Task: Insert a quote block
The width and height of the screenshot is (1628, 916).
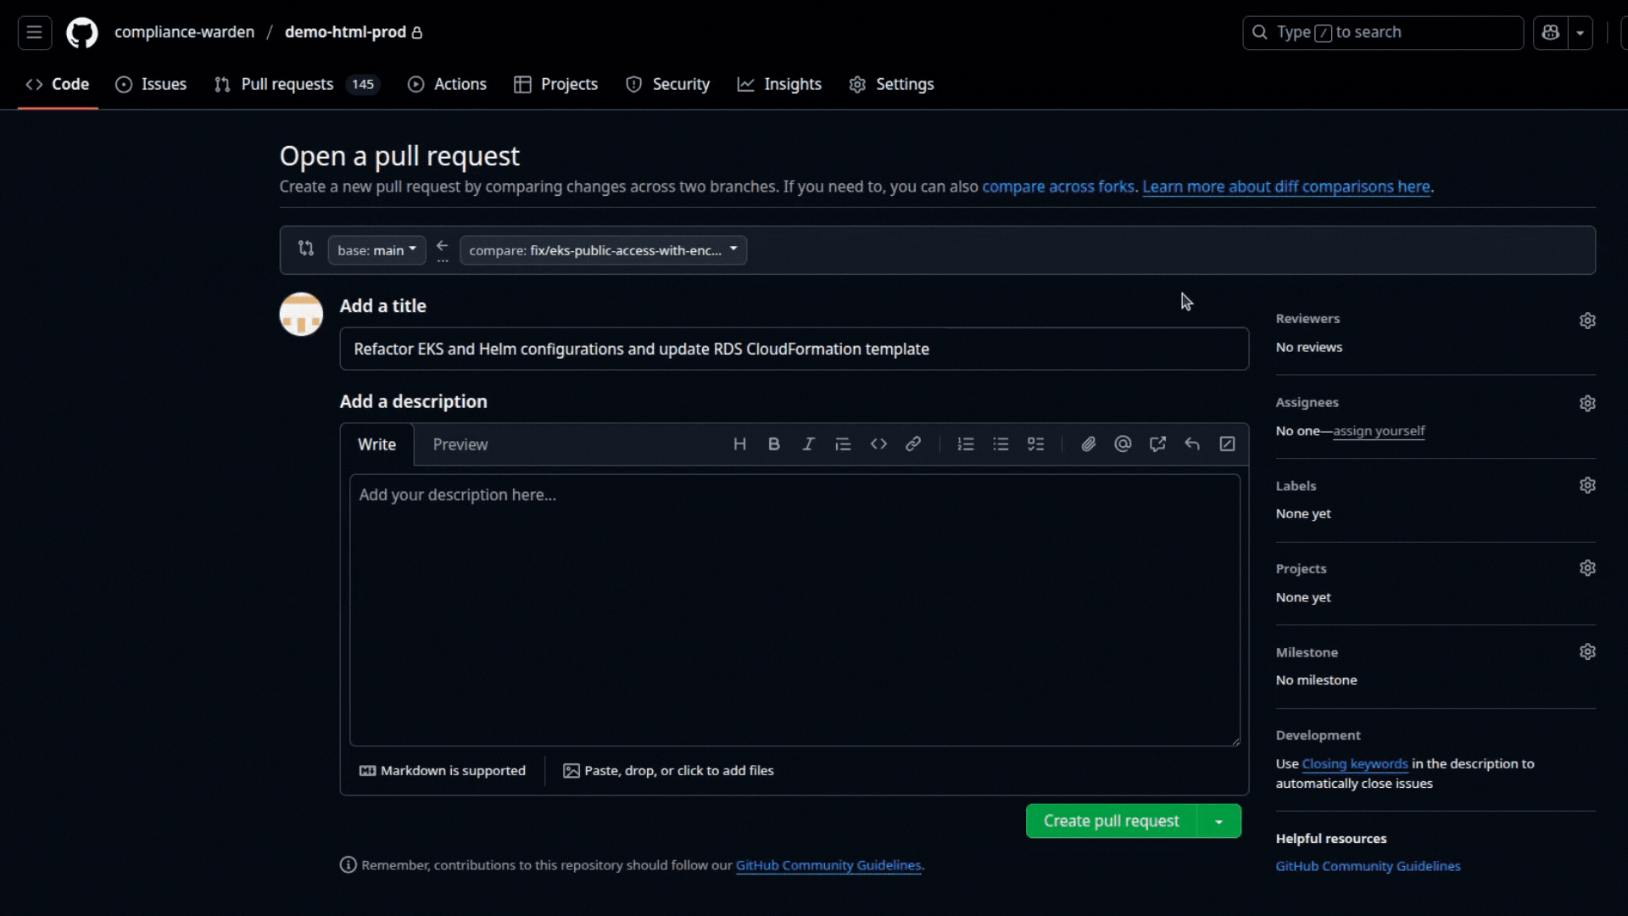Action: click(x=842, y=444)
